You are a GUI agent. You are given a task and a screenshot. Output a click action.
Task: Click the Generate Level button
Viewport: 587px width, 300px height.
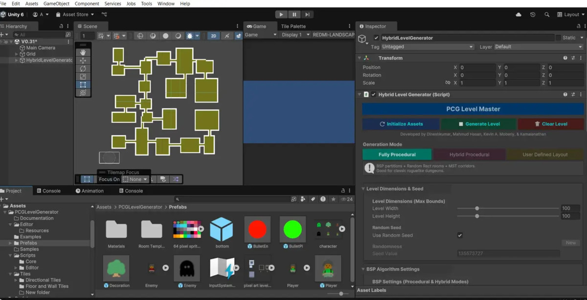(478, 124)
